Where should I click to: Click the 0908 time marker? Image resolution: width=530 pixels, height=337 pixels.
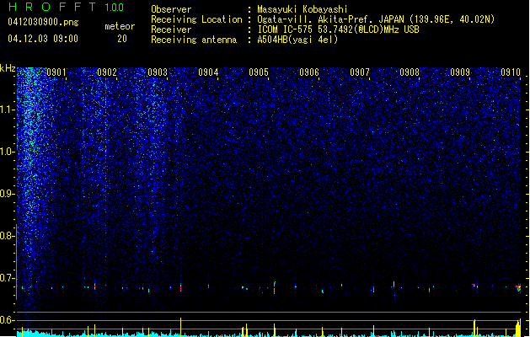pos(410,72)
